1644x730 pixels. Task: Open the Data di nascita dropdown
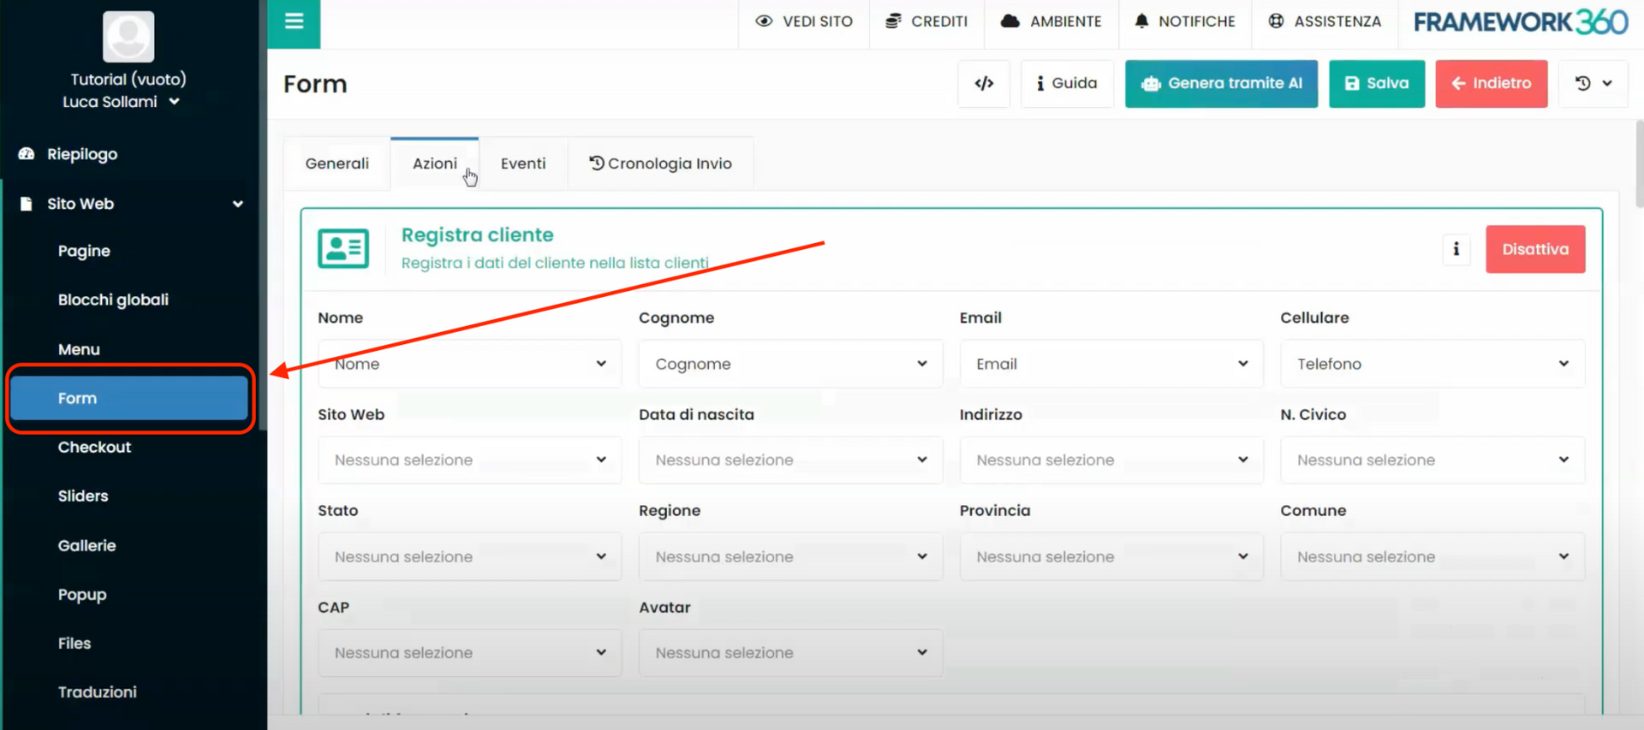click(789, 460)
